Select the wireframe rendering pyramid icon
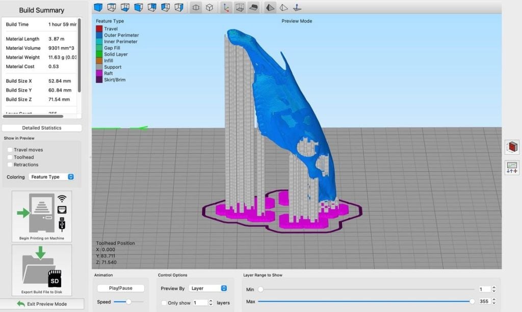The height and width of the screenshot is (312, 522). coord(283,7)
